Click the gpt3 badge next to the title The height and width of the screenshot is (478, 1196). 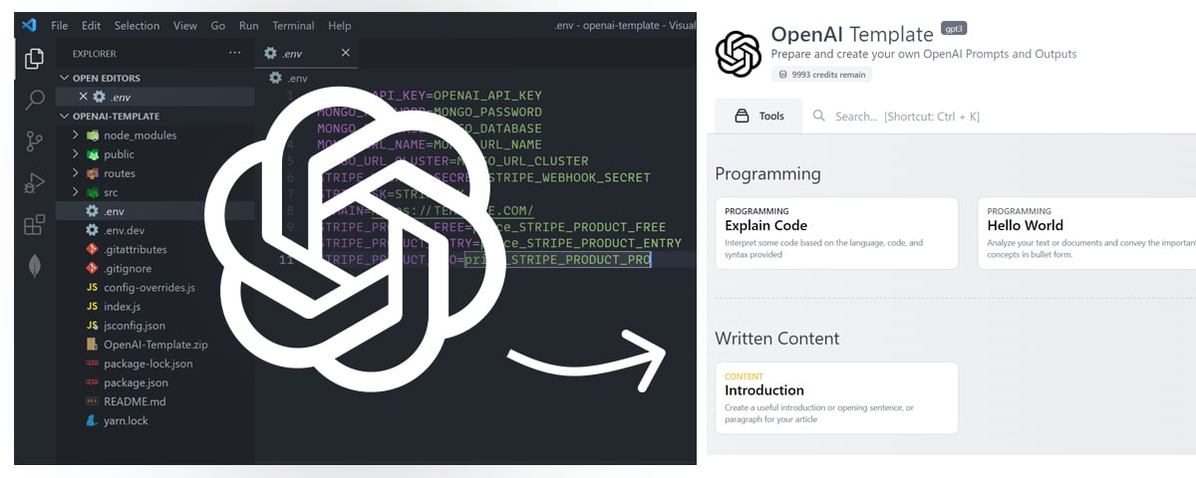pos(955,30)
